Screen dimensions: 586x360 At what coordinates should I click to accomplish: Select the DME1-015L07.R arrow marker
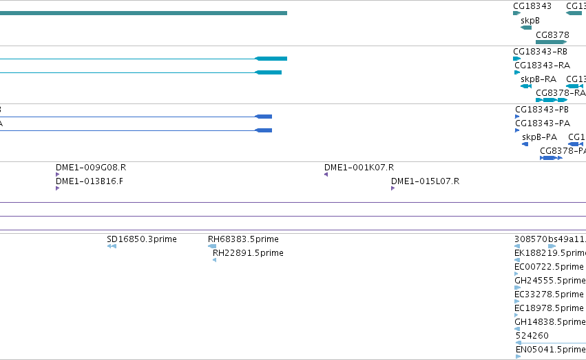pyautogui.click(x=393, y=188)
